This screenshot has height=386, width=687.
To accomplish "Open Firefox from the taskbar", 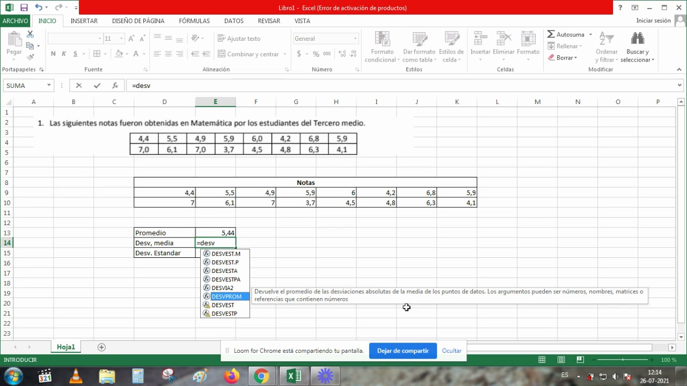I will [x=232, y=376].
